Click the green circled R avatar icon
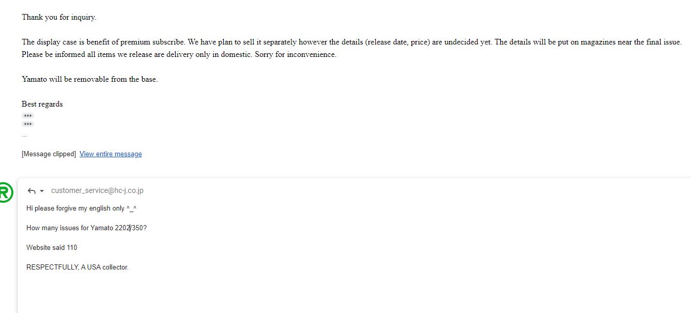The image size is (691, 313). [4, 192]
